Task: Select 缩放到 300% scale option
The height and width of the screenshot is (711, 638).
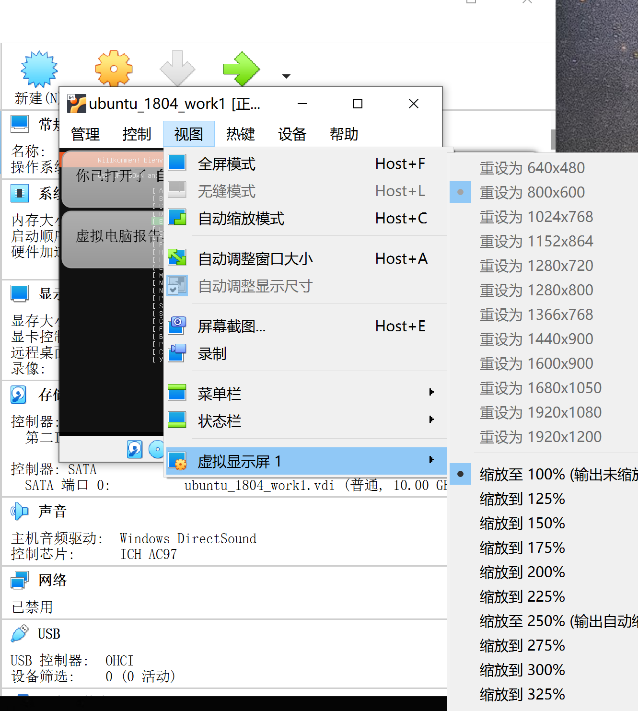Action: [544, 670]
